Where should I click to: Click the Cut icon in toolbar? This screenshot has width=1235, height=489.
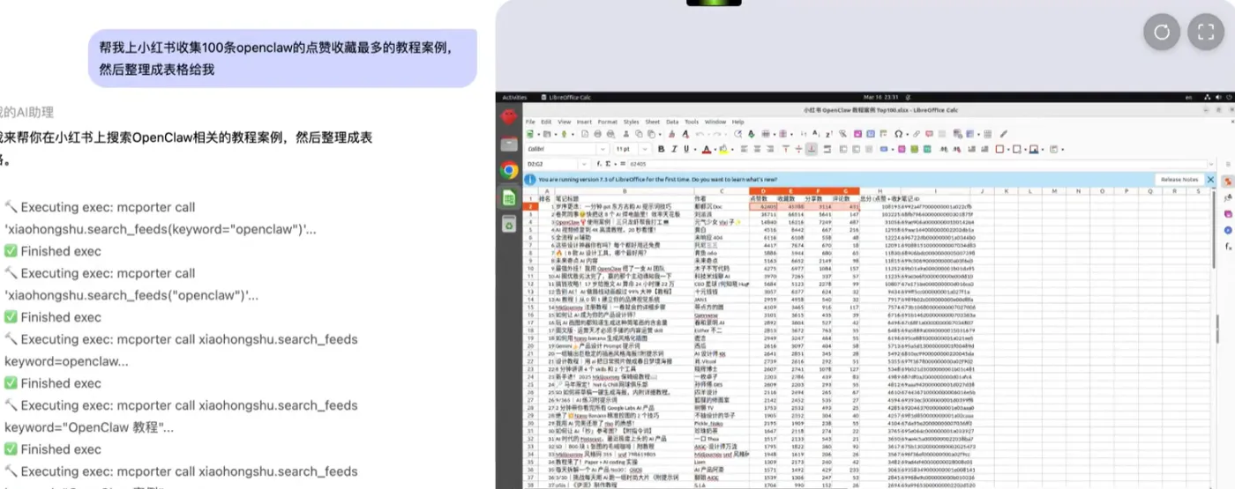(625, 134)
